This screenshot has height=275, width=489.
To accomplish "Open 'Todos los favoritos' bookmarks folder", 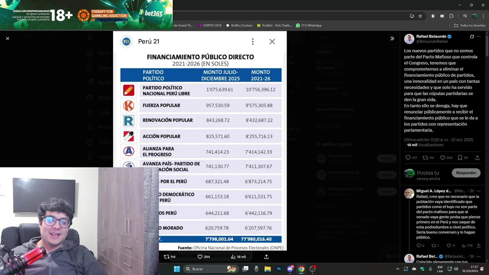I will pyautogui.click(x=470, y=26).
